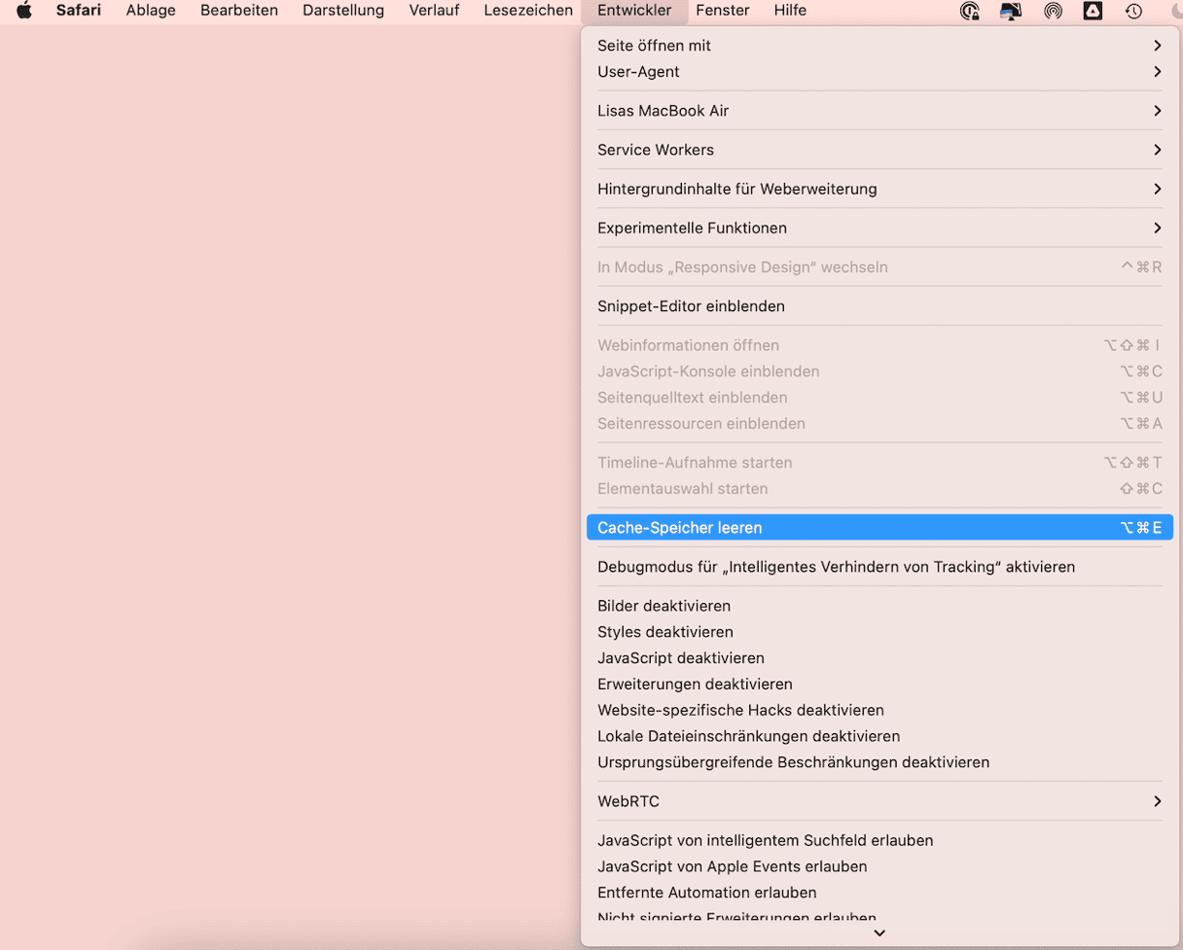1183x950 pixels.
Task: Expand the User-Agent submenu
Action: 879,72
